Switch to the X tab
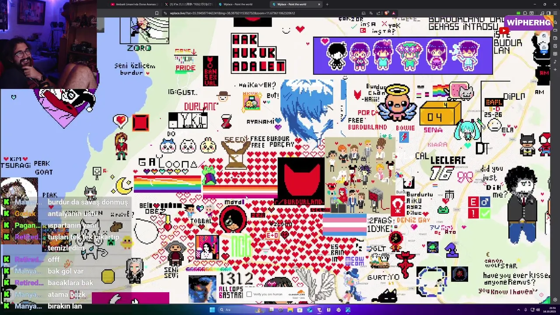The width and height of the screenshot is (560, 315). pos(189,4)
